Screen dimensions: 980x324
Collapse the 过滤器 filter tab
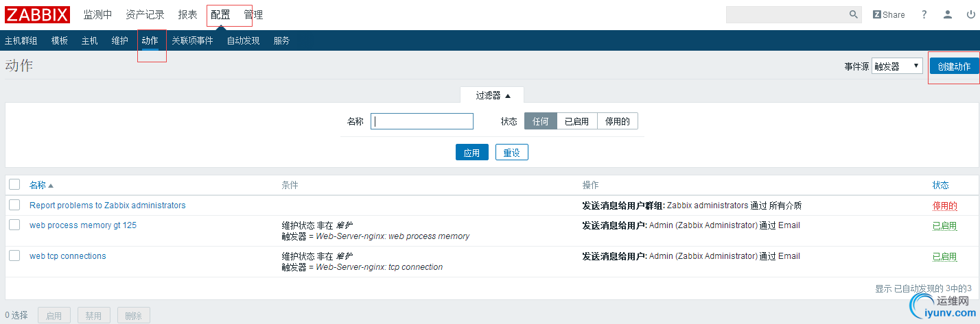tap(493, 95)
